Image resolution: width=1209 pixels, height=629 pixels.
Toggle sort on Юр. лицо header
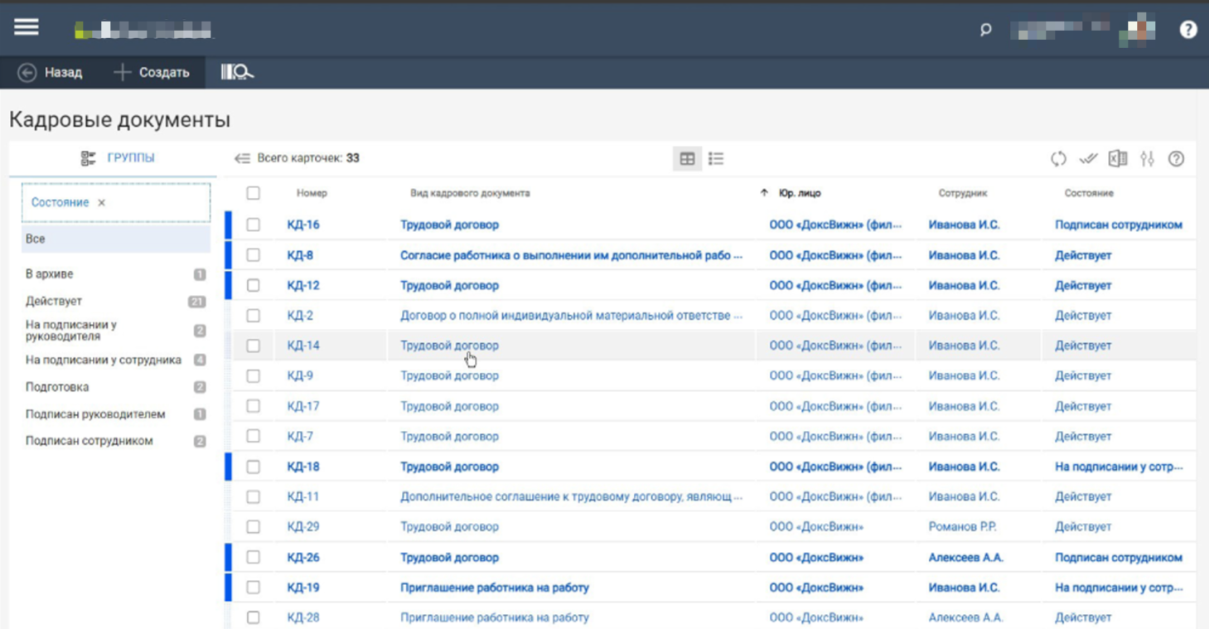(x=799, y=193)
